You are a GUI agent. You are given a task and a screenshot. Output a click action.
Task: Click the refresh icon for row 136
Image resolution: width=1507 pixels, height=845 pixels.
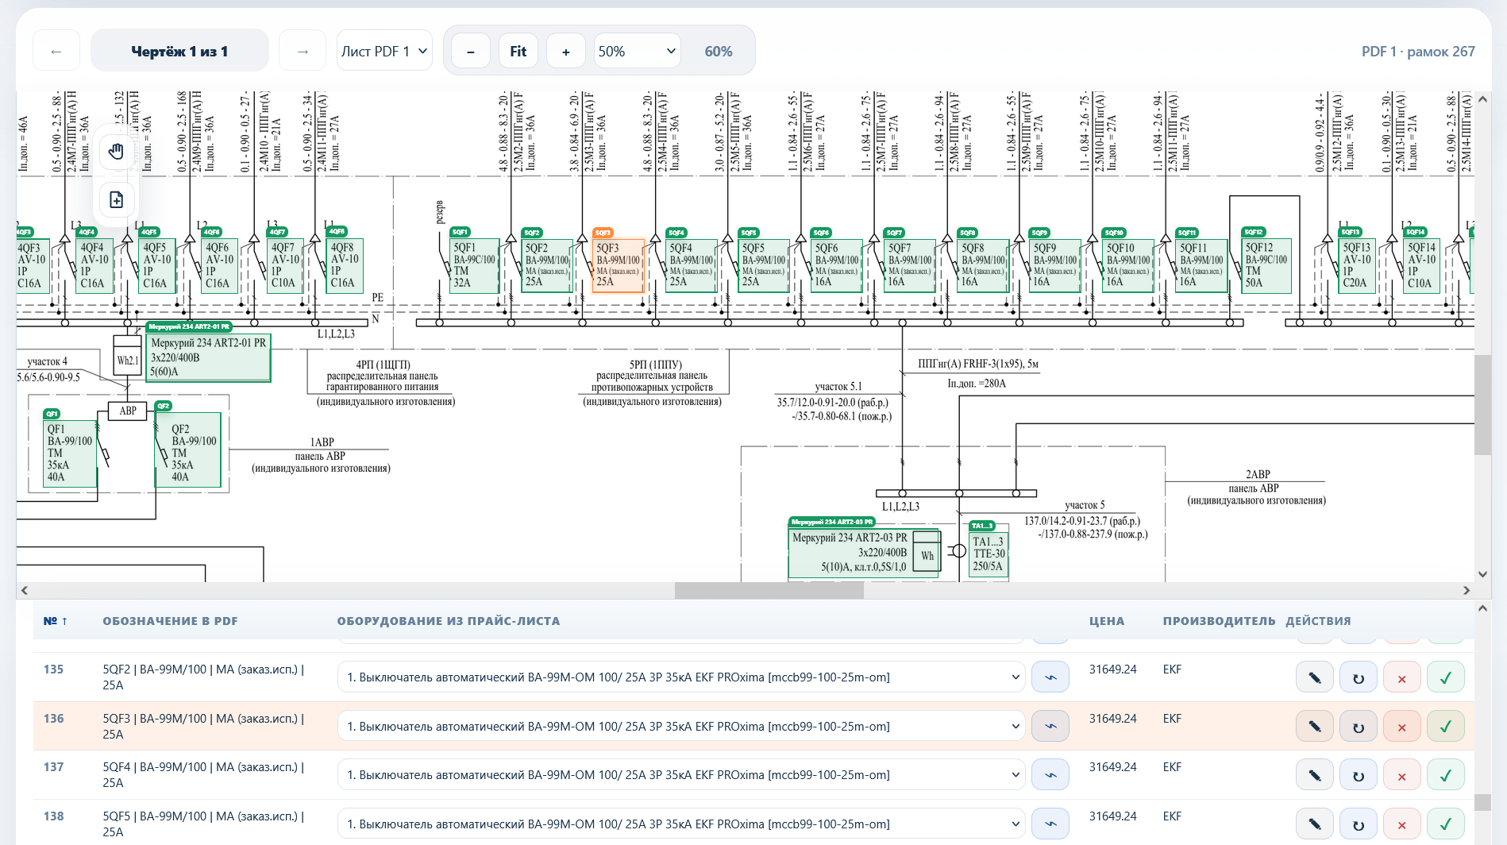click(x=1359, y=727)
